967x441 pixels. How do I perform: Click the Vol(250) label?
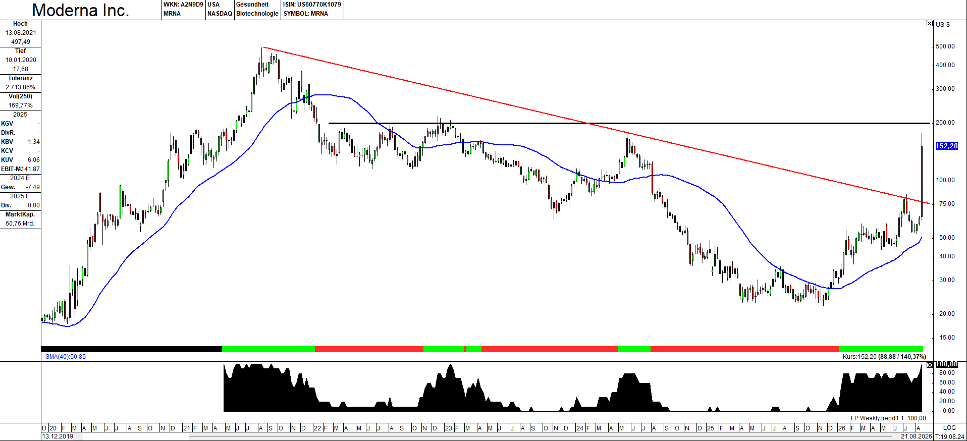click(x=20, y=96)
